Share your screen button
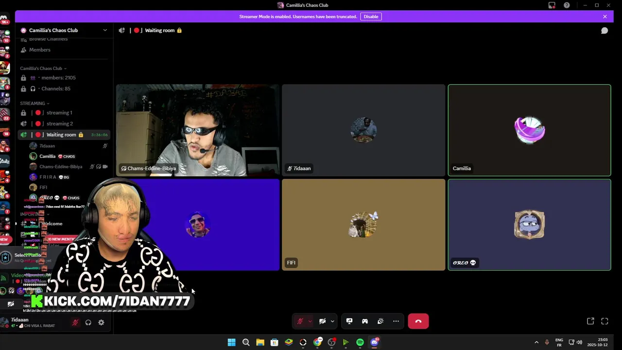622x350 pixels. 349,321
